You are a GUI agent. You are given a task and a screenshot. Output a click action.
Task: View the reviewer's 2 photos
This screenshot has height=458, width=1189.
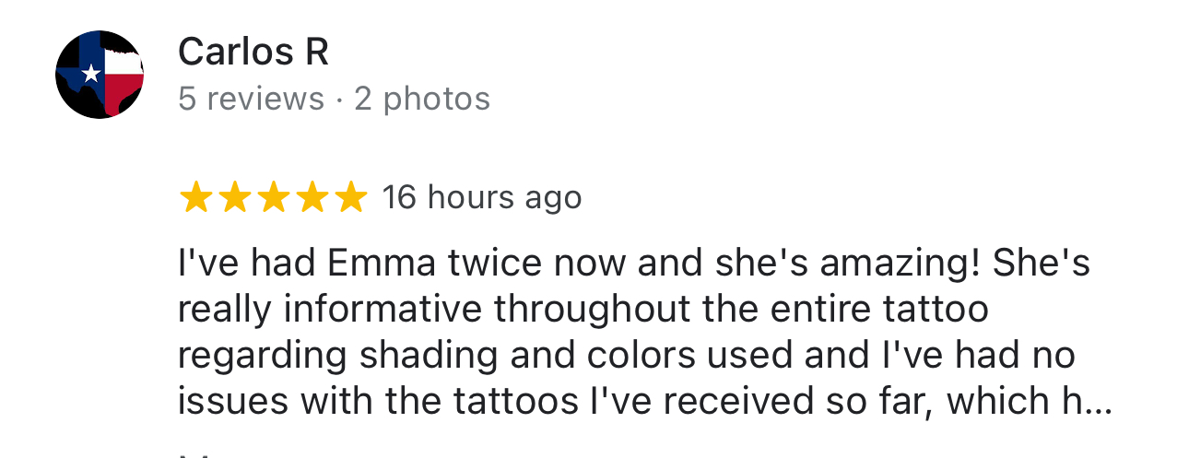click(x=422, y=99)
